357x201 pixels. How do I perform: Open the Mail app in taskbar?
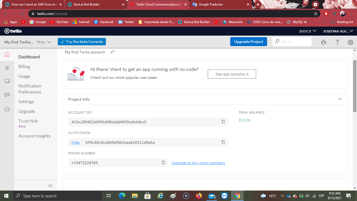pos(212,196)
